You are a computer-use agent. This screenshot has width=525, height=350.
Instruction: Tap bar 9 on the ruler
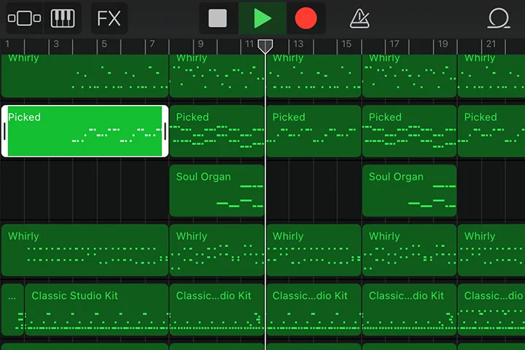tap(201, 44)
